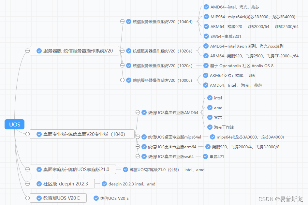This screenshot has width=308, height=205.
Task: Click check icon of 社区版-deepin node
Action: click(39, 184)
